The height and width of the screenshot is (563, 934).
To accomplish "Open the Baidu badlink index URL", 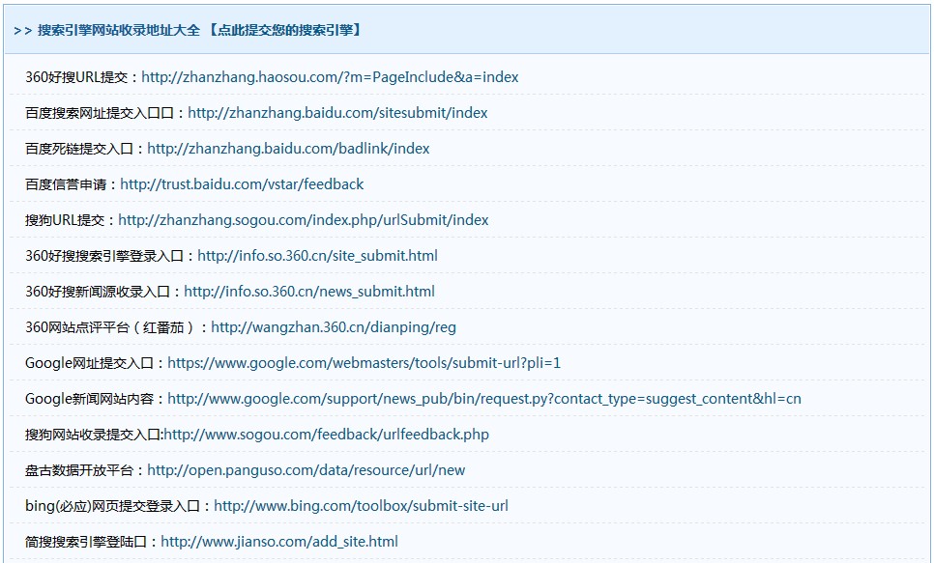I will click(288, 149).
